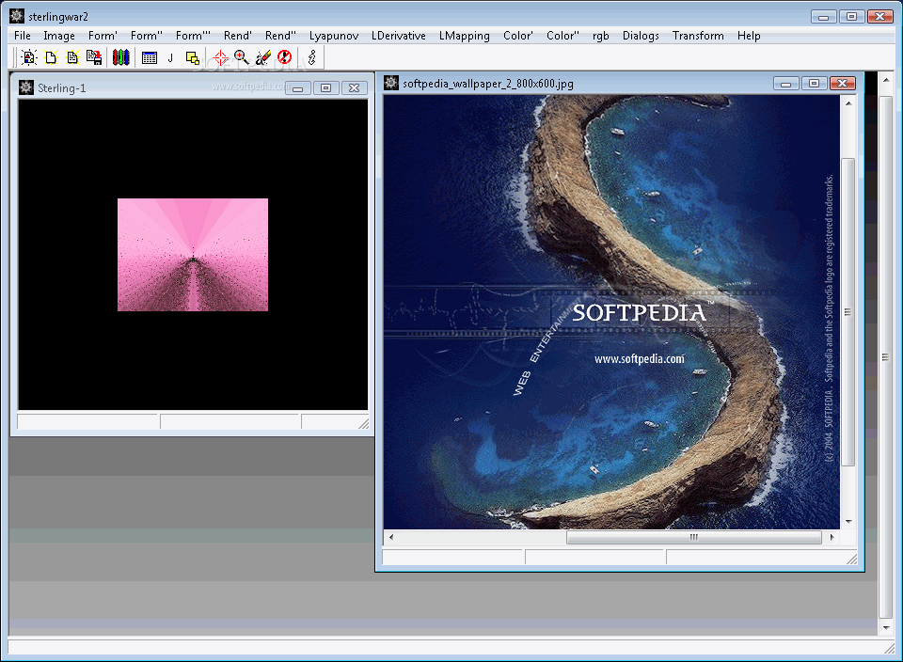The image size is (903, 662).
Task: Minimize the softpedia_wallpaper image window
Action: [x=785, y=84]
